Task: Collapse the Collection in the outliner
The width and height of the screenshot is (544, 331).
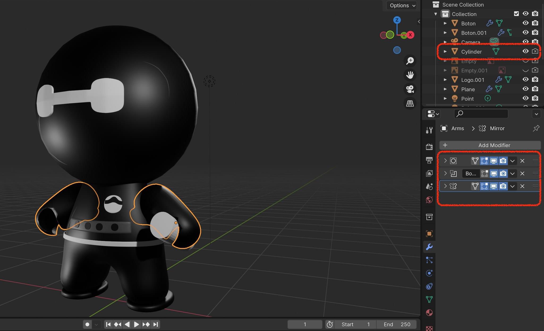Action: (436, 14)
